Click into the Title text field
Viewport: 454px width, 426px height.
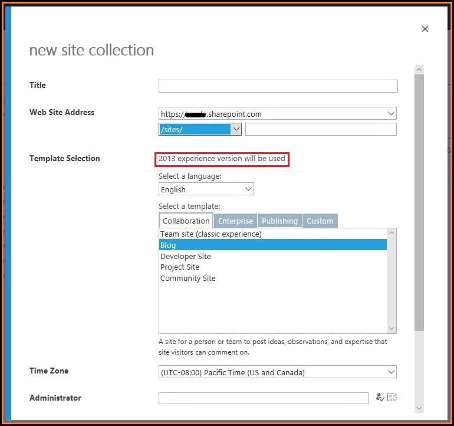click(x=278, y=86)
